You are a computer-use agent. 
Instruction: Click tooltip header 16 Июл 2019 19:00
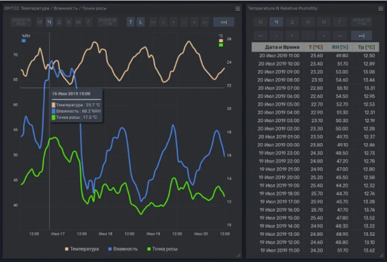[71, 94]
